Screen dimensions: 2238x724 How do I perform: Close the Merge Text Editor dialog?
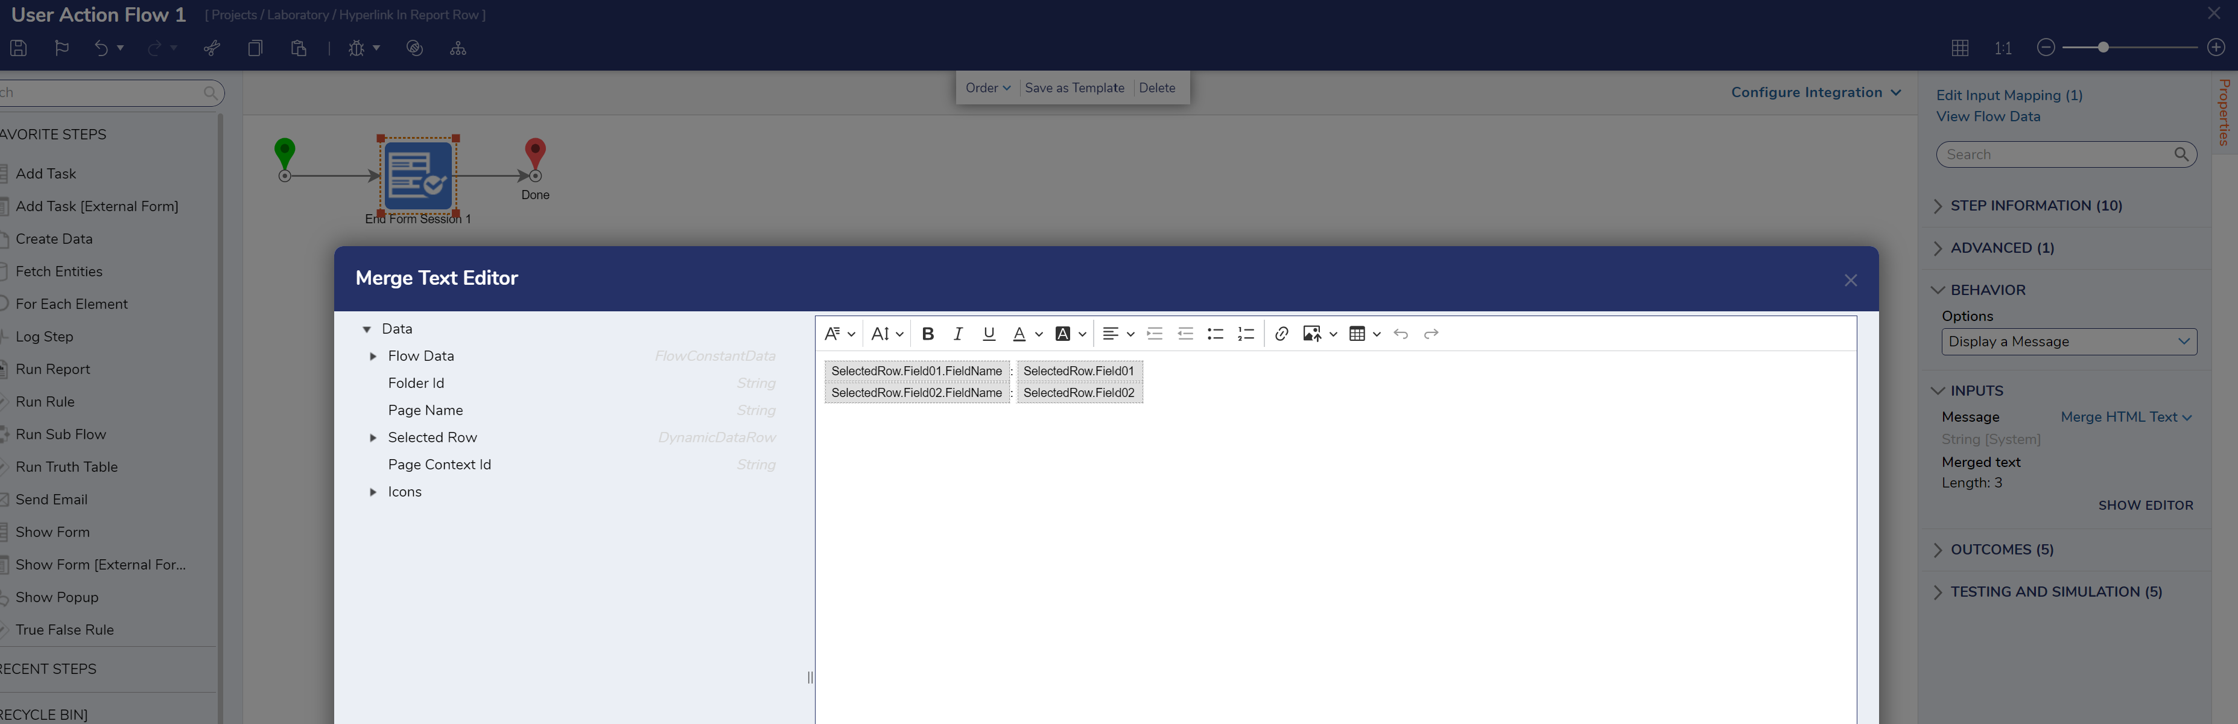click(1851, 280)
